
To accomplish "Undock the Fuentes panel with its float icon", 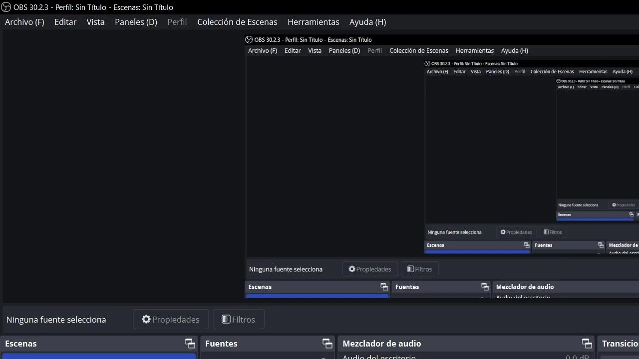I will click(x=327, y=344).
